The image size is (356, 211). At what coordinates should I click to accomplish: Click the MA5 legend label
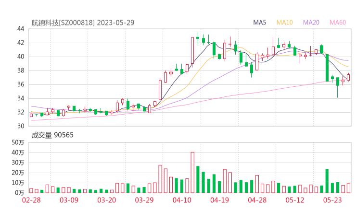[259, 23]
